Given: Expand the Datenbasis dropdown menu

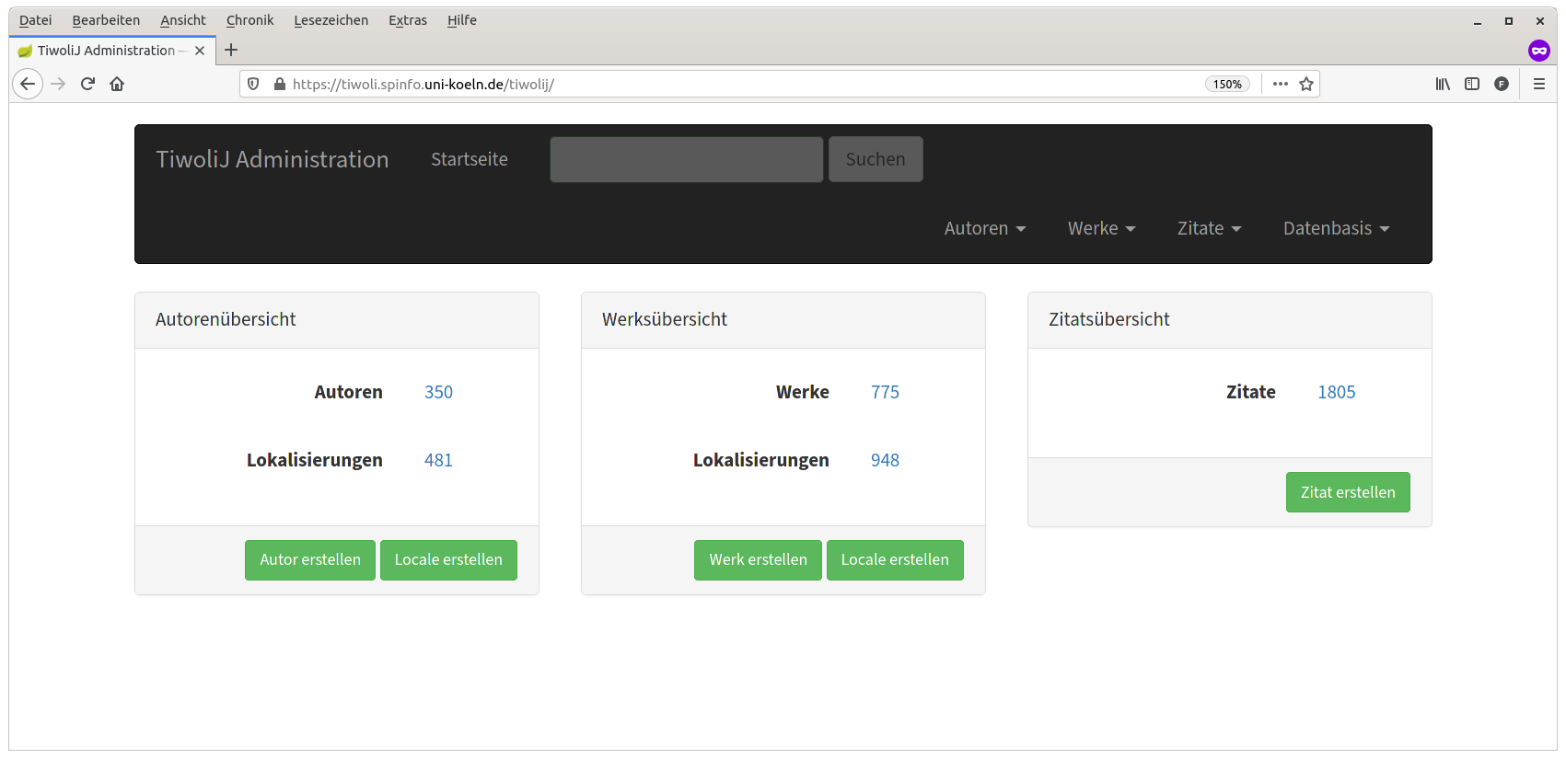Looking at the screenshot, I should (1337, 228).
